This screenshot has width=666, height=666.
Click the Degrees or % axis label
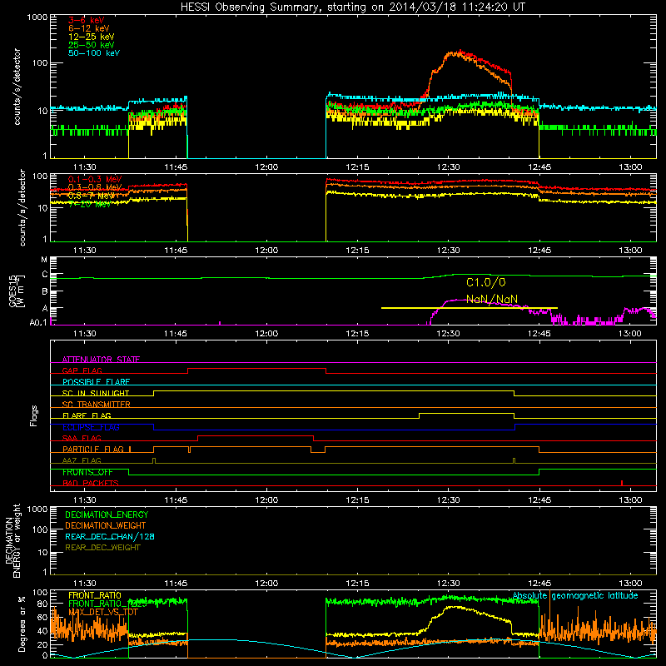[x=22, y=624]
